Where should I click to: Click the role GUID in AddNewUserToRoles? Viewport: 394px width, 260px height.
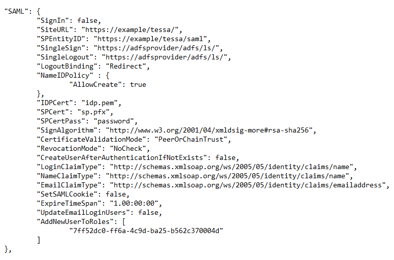(x=146, y=231)
